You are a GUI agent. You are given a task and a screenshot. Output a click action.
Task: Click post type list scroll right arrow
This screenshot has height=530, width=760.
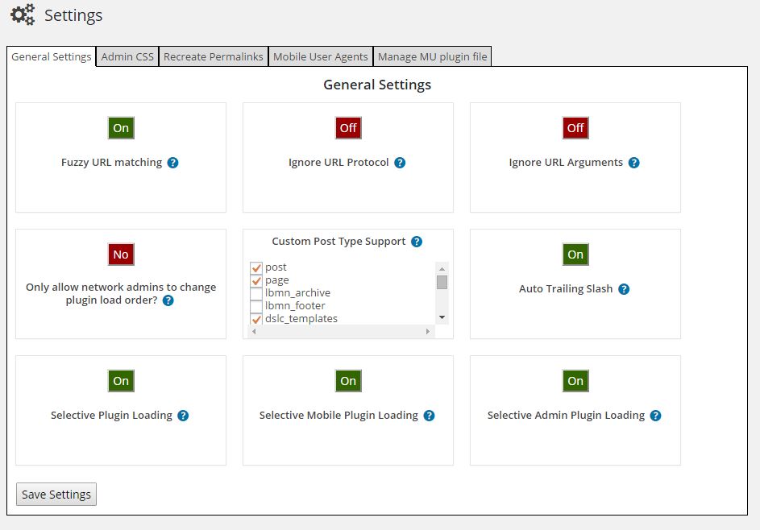pyautogui.click(x=427, y=331)
